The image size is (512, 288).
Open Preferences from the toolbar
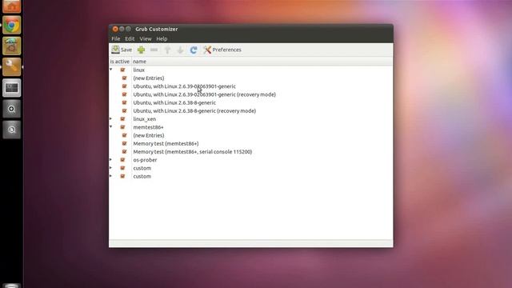[222, 50]
